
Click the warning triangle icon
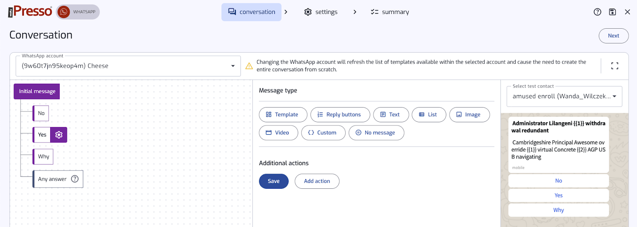click(249, 66)
